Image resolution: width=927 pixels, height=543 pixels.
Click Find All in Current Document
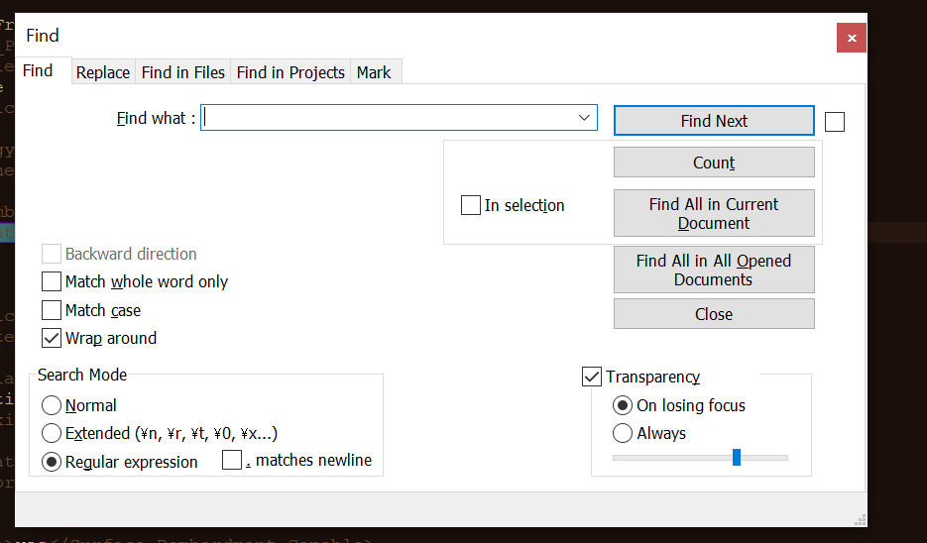[x=714, y=213]
